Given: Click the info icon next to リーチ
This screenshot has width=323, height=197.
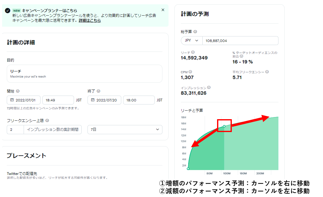Looking at the screenshot, I should pyautogui.click(x=193, y=52).
